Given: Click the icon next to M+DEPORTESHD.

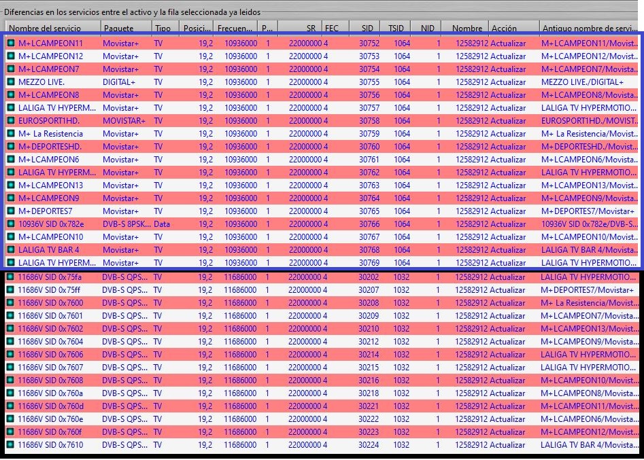Looking at the screenshot, I should (x=11, y=147).
